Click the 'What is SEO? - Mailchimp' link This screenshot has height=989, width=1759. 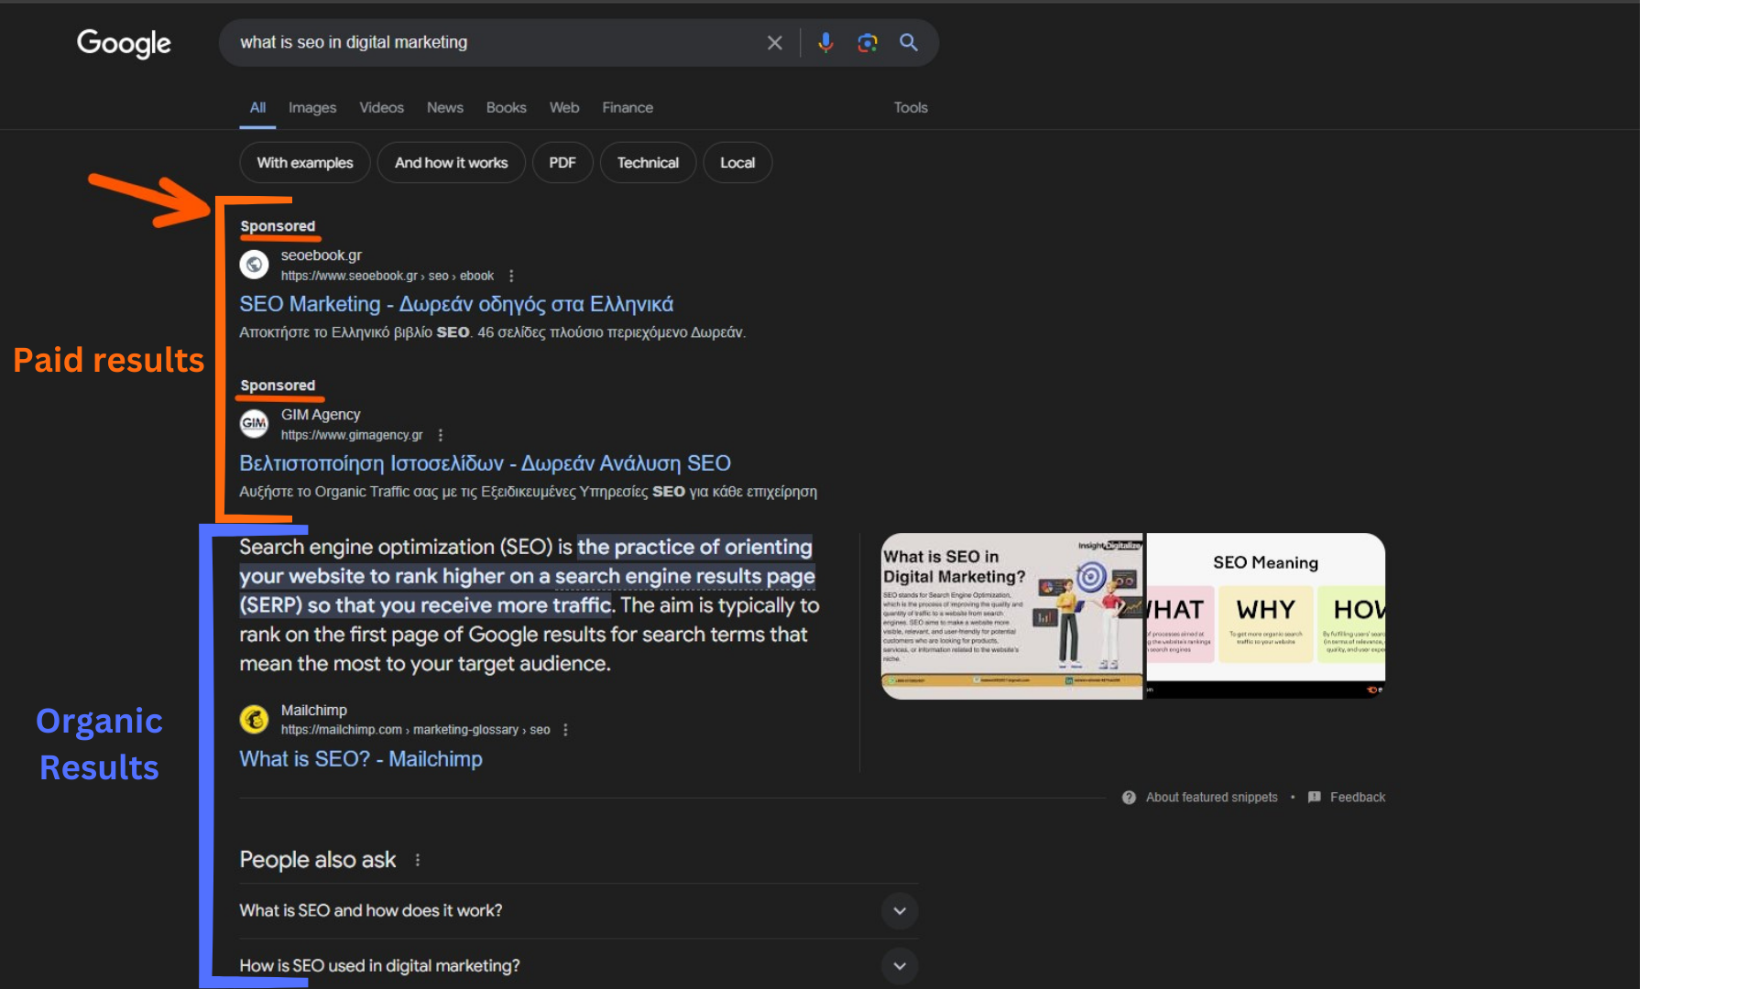click(360, 758)
